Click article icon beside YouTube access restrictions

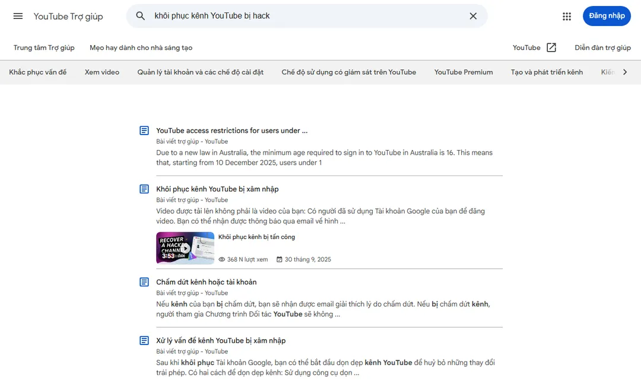point(144,130)
